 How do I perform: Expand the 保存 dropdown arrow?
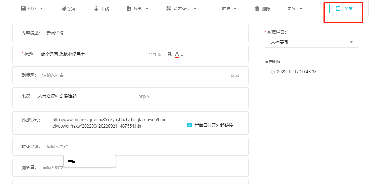click(x=42, y=9)
